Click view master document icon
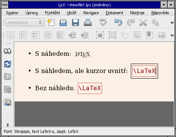The image size is (176, 137). (7, 76)
